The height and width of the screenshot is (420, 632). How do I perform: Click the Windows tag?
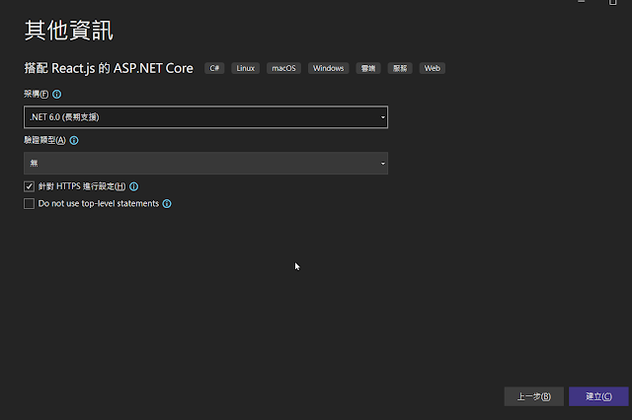(328, 68)
